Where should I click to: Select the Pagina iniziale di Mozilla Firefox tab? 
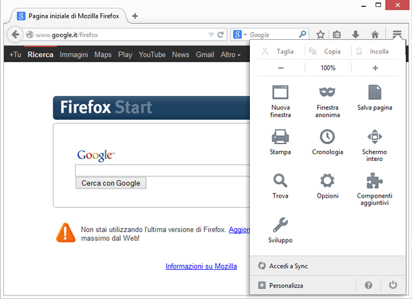[x=68, y=16]
